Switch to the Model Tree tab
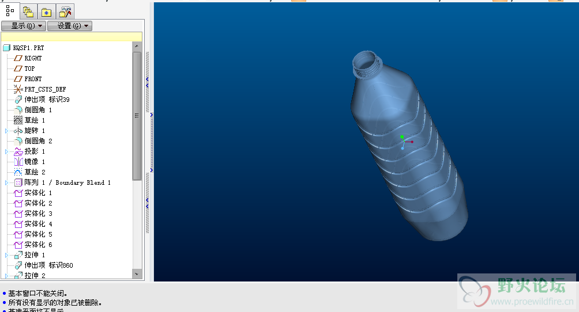The width and height of the screenshot is (579, 312). click(10, 11)
